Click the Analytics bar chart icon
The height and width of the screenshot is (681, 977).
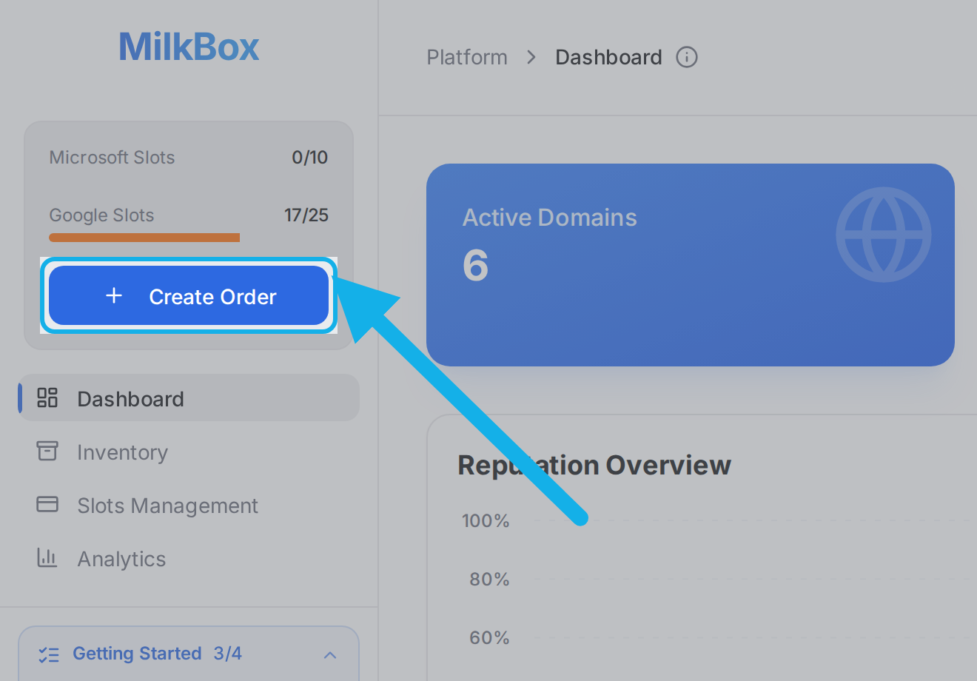point(47,557)
